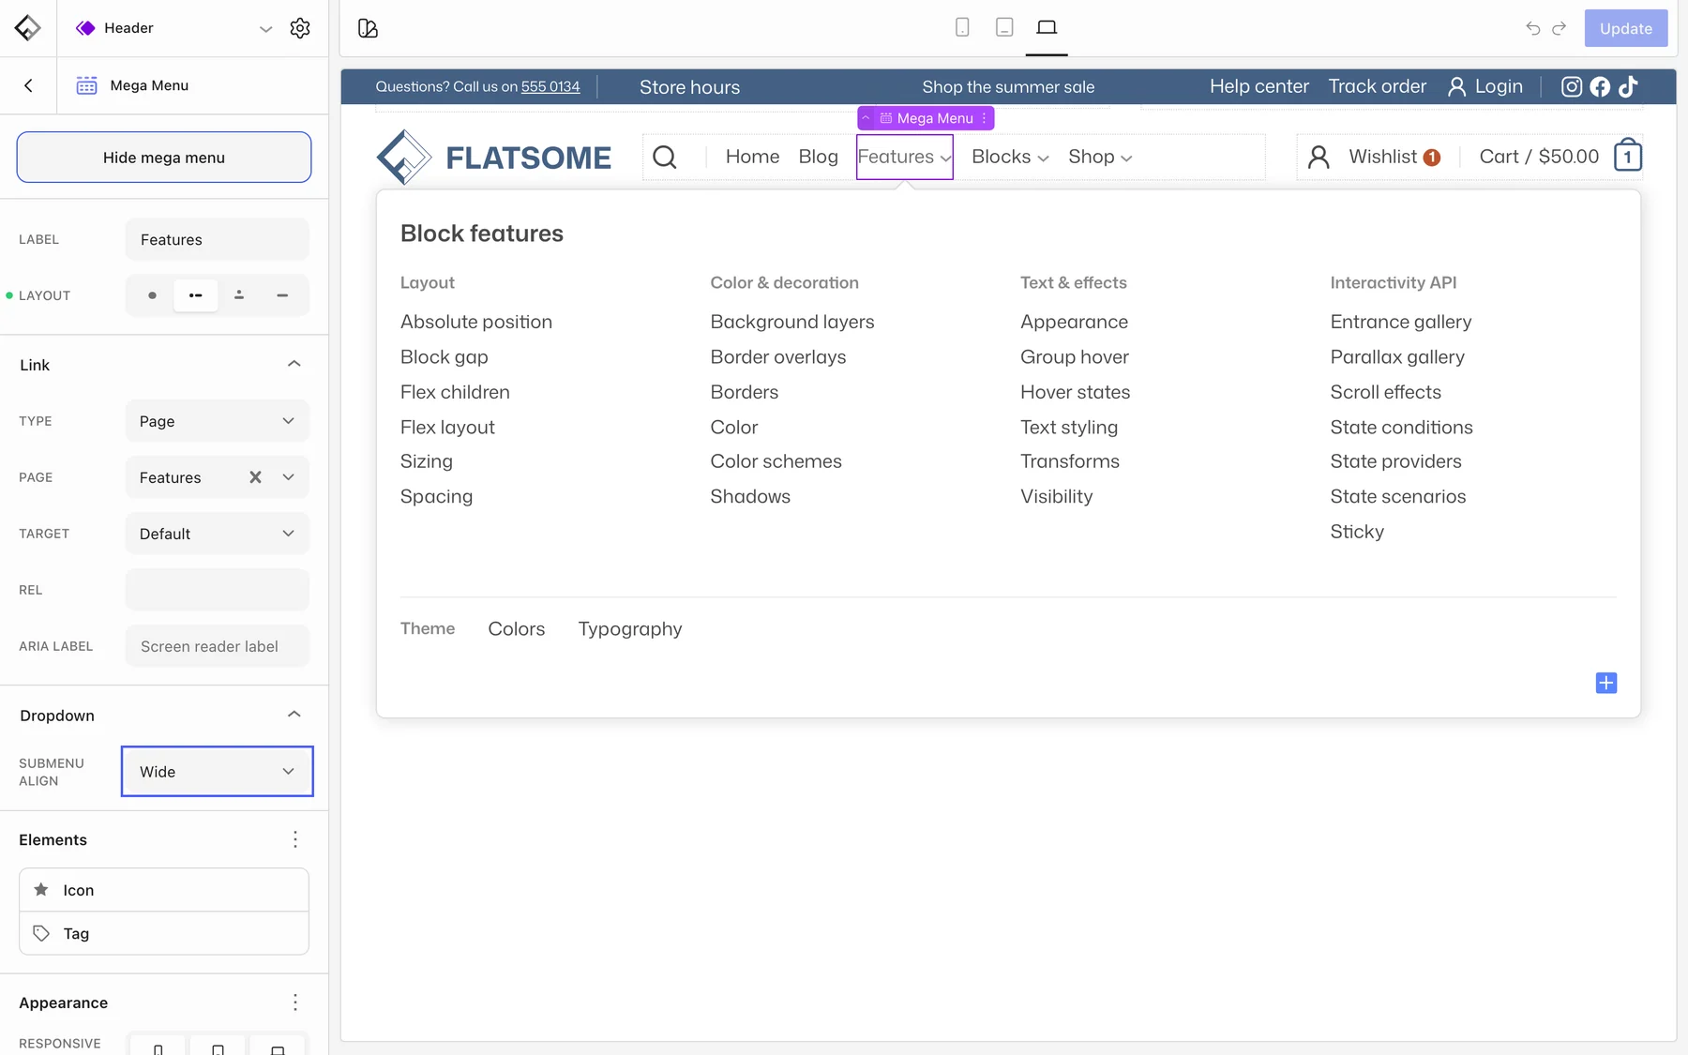The height and width of the screenshot is (1055, 1688).
Task: Open Facebook social icon in top bar
Action: click(x=1600, y=86)
